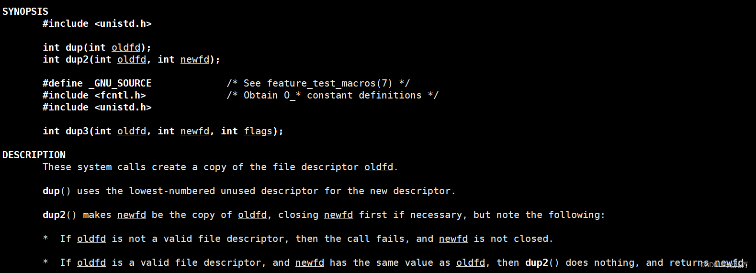Click the first '#include <unistd.h>' line
The image size is (756, 273).
coord(97,23)
